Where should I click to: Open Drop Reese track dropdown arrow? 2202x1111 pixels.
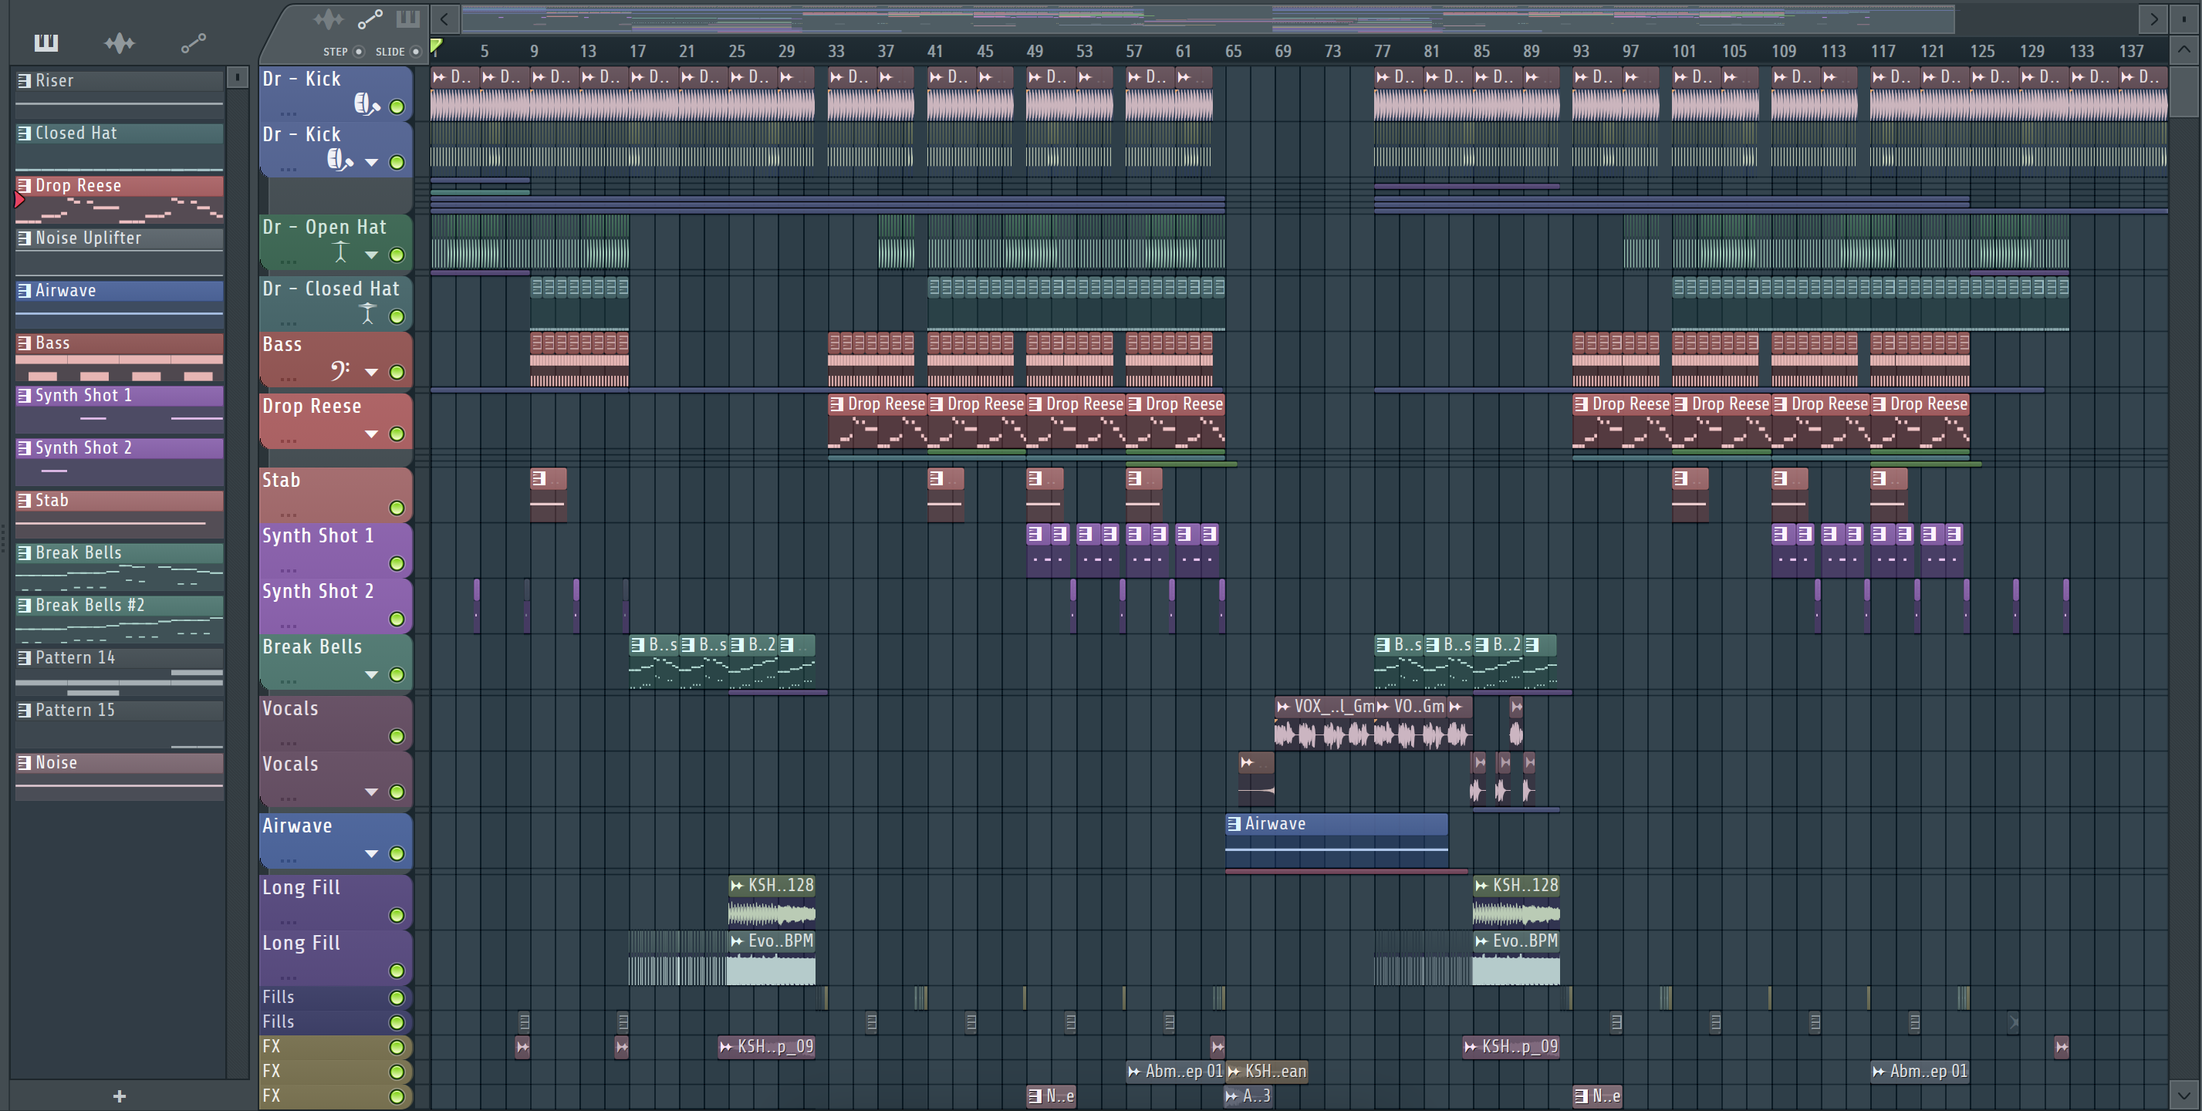pyautogui.click(x=371, y=434)
